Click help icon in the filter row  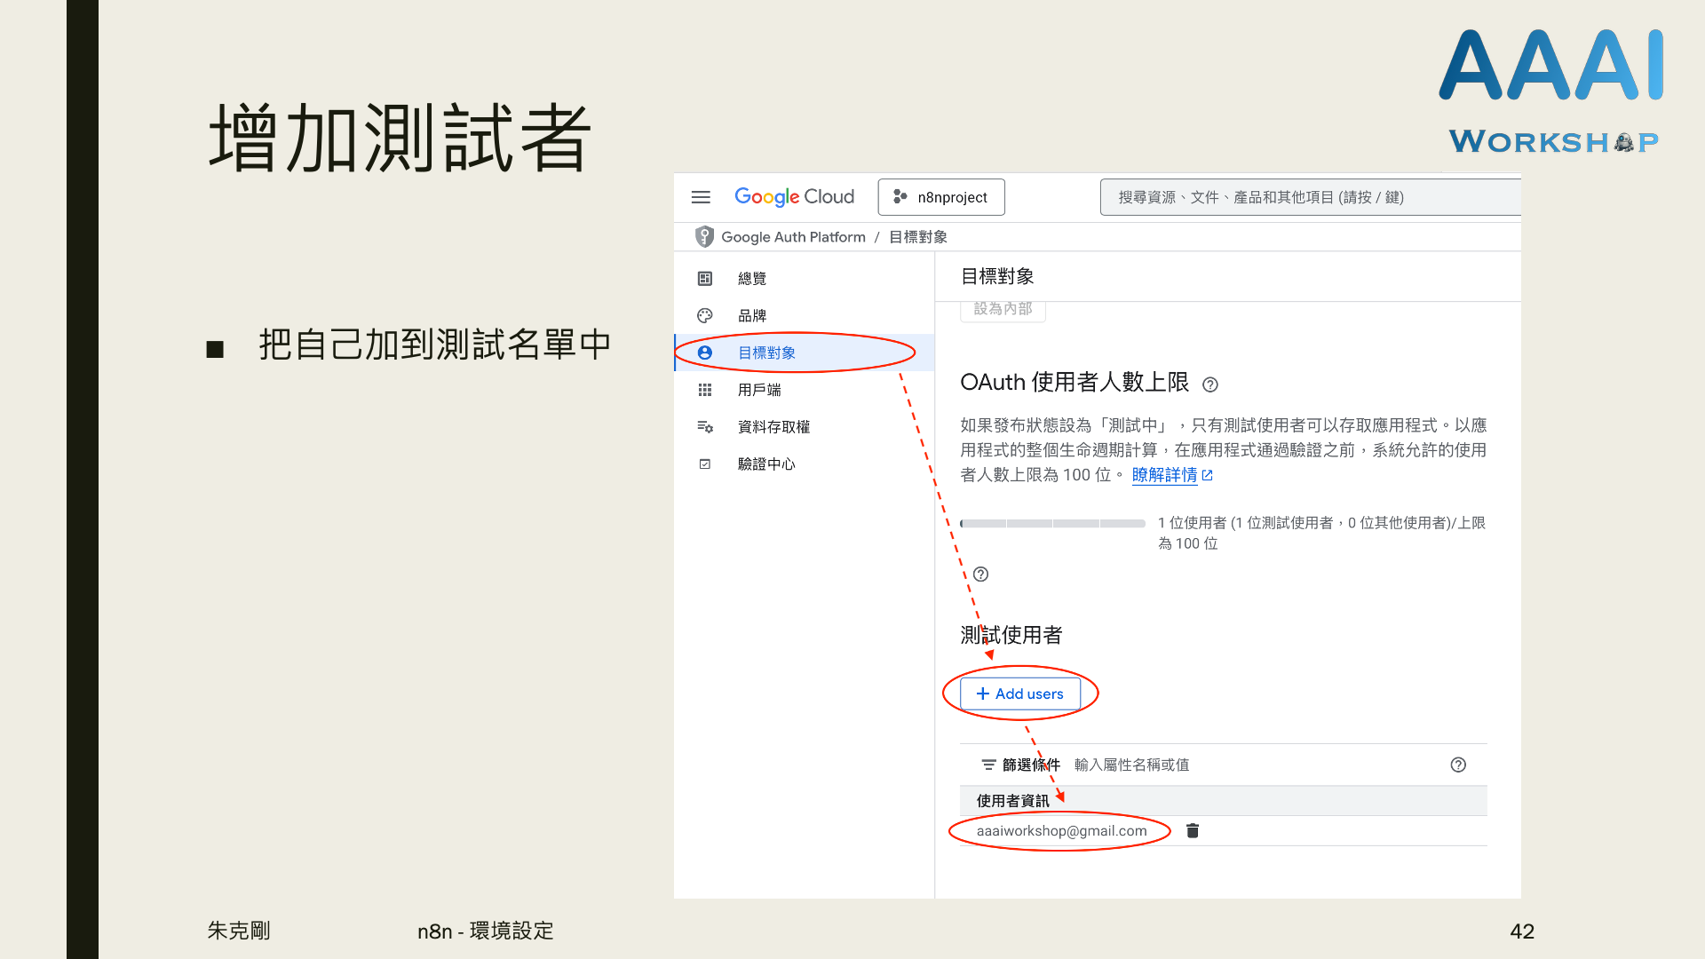coord(1458,765)
